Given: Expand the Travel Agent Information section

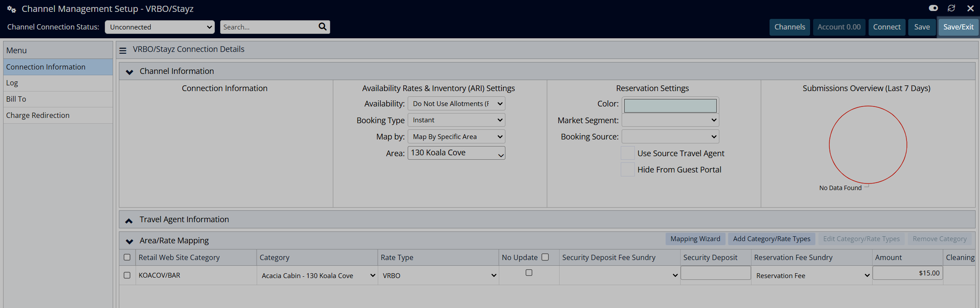Looking at the screenshot, I should [129, 220].
